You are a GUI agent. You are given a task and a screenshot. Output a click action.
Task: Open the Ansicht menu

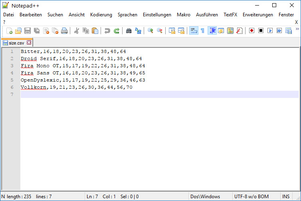point(77,15)
